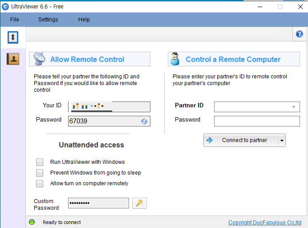This screenshot has height=228, width=308.
Task: Click the satellite dish icon in Allow Remote Control
Action: click(x=39, y=59)
